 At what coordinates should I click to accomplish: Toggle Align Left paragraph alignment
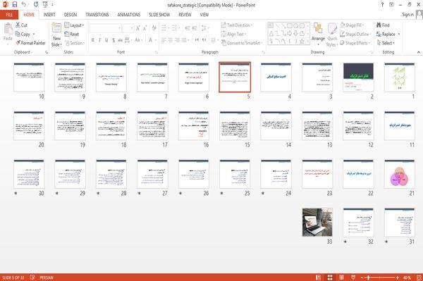click(x=164, y=40)
